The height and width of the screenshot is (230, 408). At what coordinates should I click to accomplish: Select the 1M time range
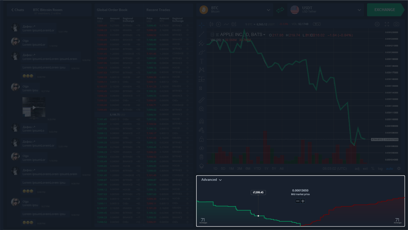click(x=231, y=169)
